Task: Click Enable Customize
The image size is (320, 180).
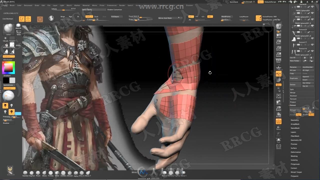Action: 114,9
